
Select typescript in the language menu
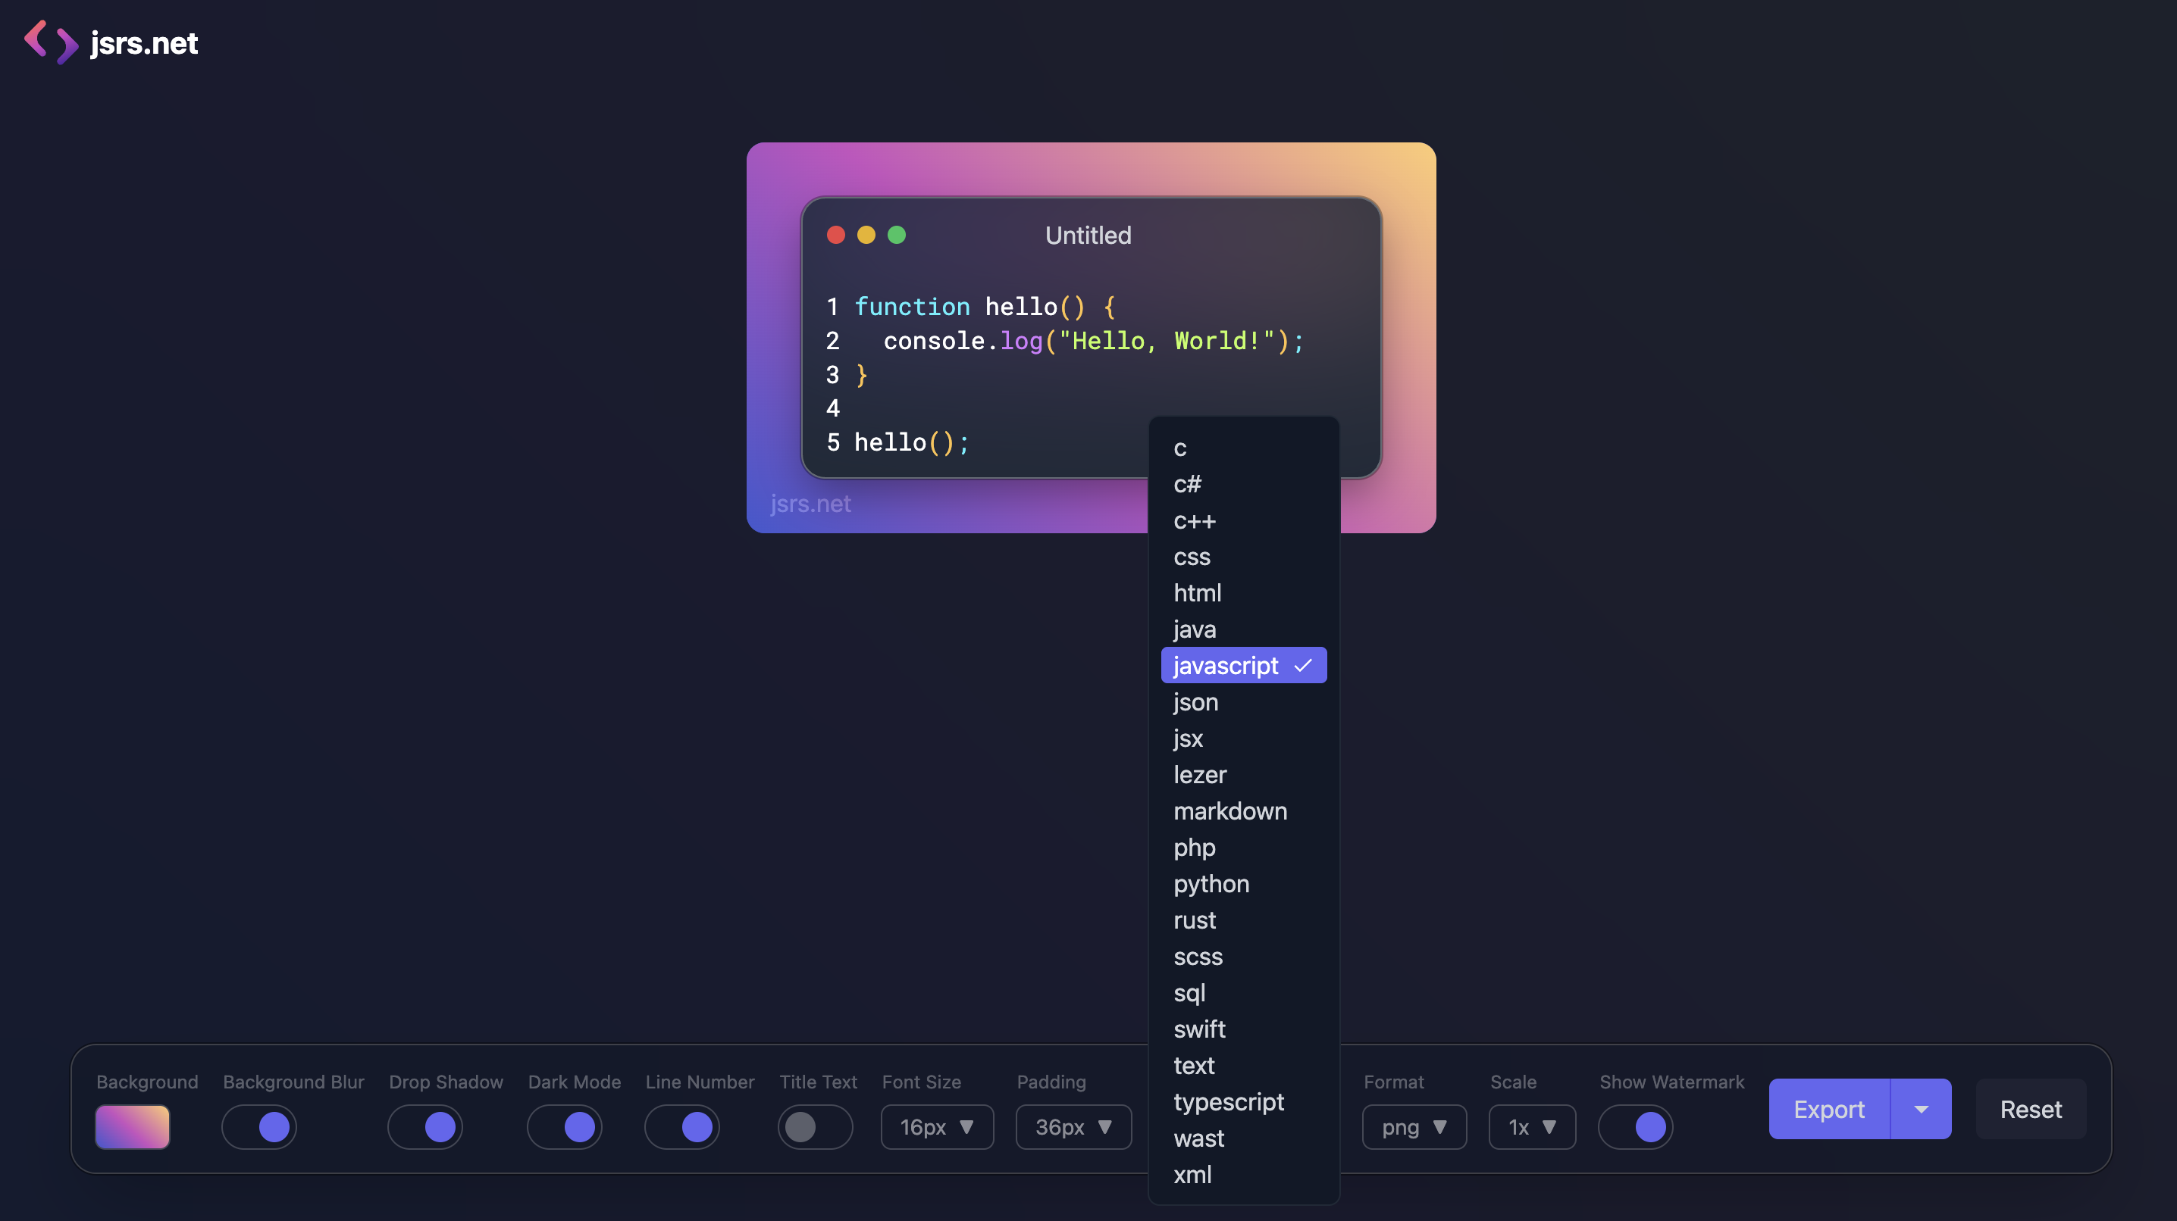pyautogui.click(x=1228, y=1102)
